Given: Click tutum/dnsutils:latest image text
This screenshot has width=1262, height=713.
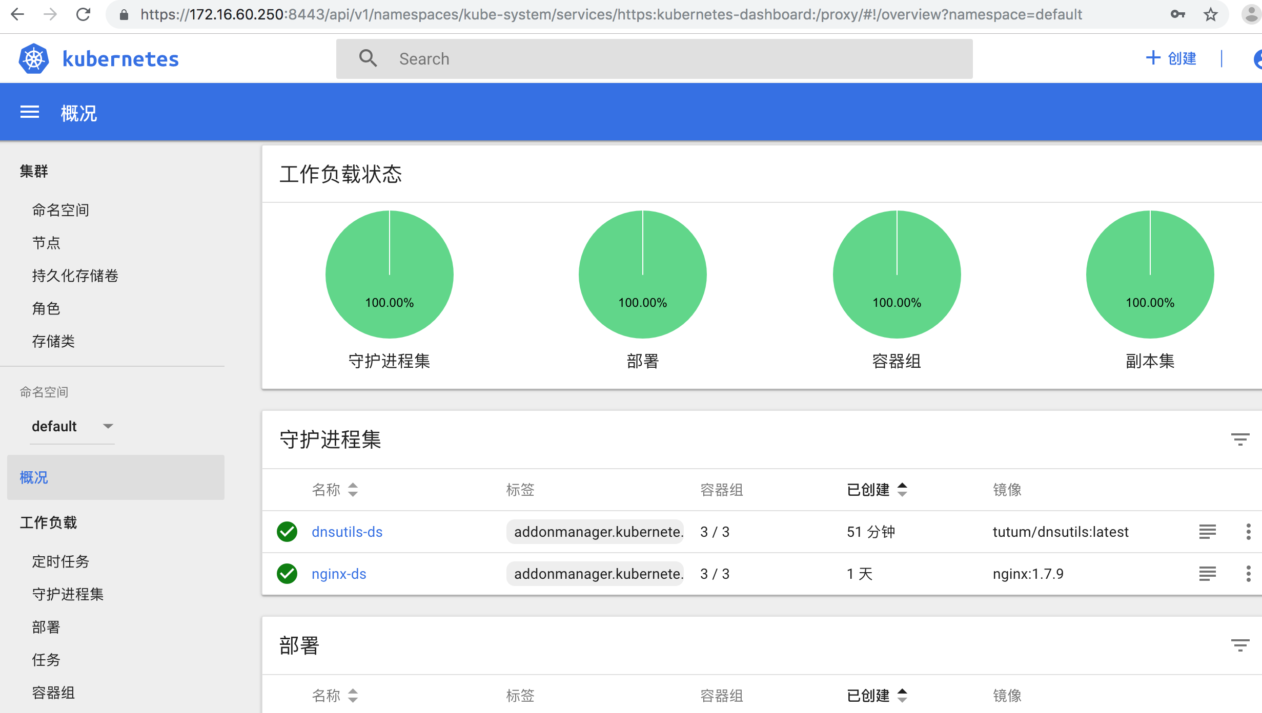Looking at the screenshot, I should (x=1061, y=532).
